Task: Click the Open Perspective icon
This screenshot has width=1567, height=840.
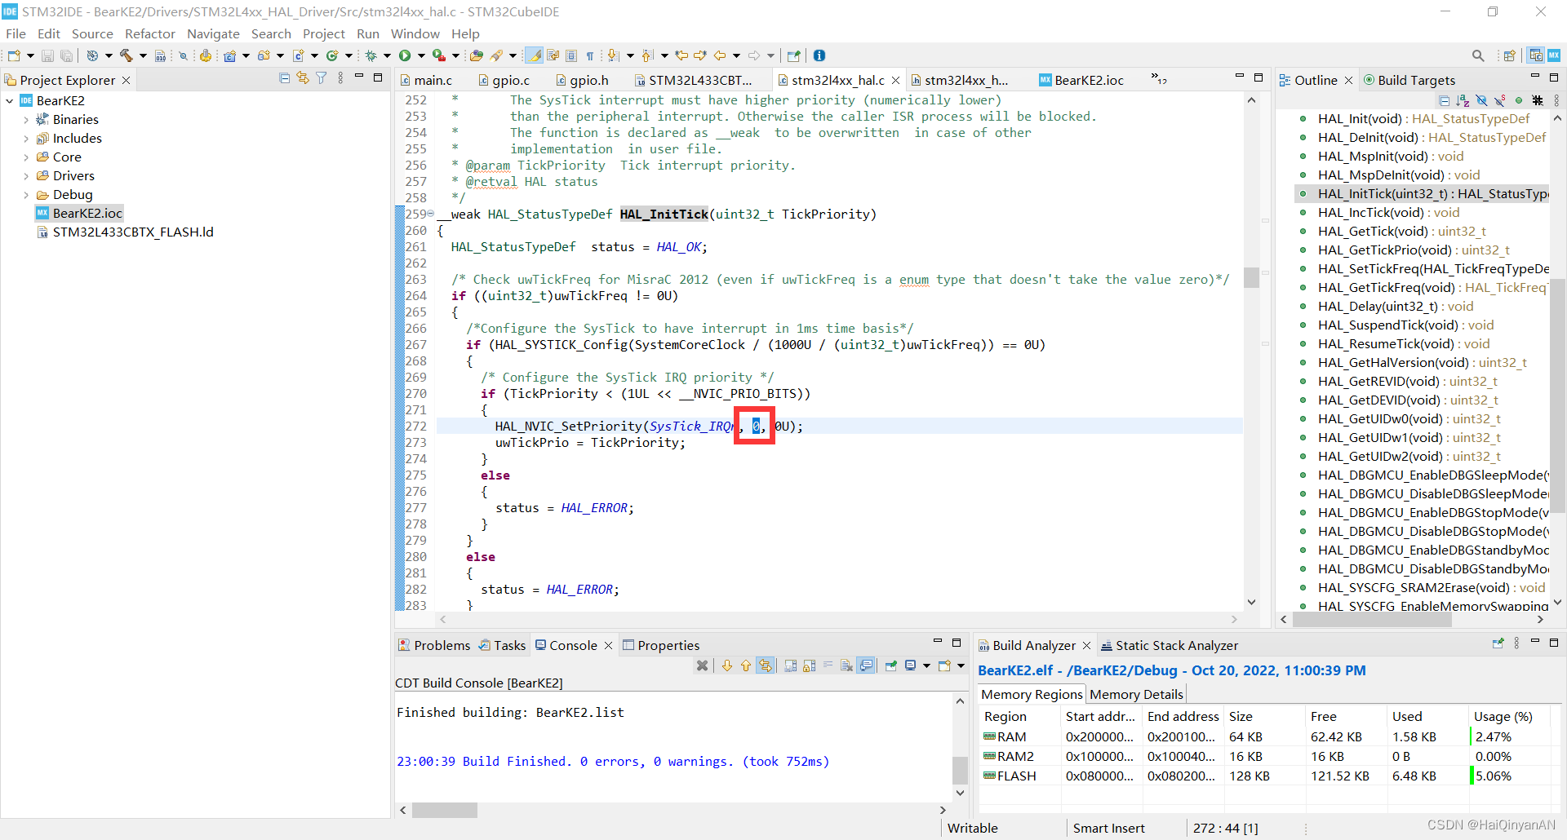Action: (x=1510, y=55)
